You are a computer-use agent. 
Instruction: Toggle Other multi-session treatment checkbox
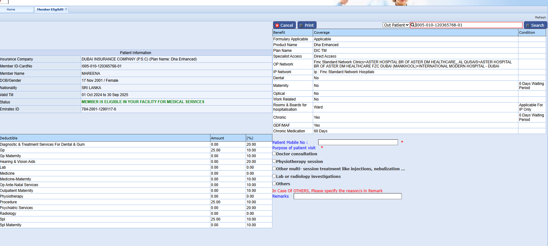click(274, 168)
